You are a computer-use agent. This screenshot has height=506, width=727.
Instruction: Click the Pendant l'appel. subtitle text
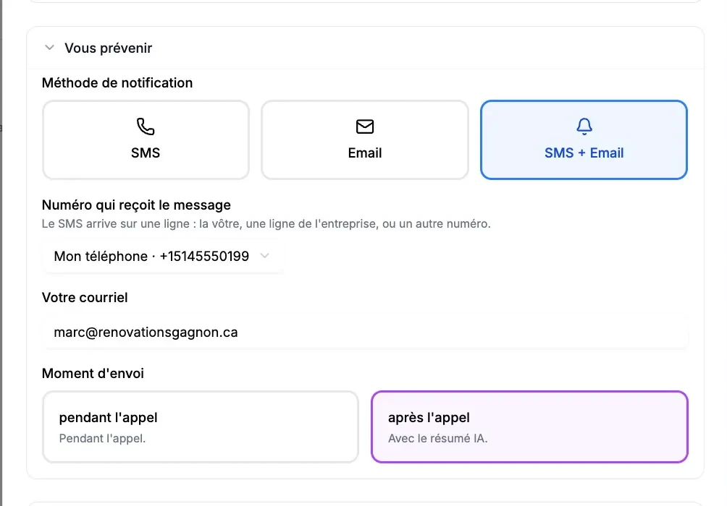[x=103, y=438]
